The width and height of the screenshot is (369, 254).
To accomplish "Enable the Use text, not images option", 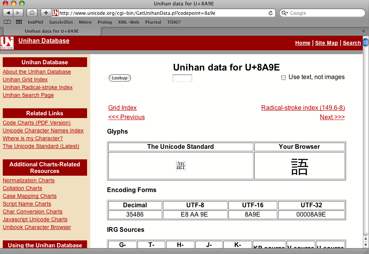I will (283, 78).
